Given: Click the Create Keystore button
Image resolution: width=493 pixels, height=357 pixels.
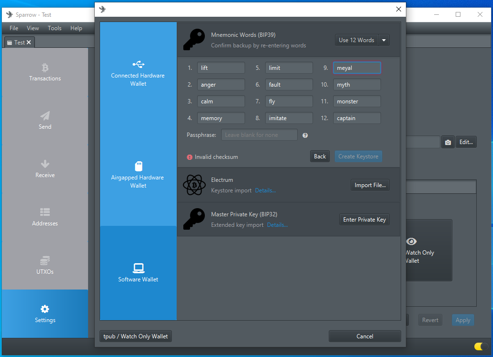Looking at the screenshot, I should [358, 156].
